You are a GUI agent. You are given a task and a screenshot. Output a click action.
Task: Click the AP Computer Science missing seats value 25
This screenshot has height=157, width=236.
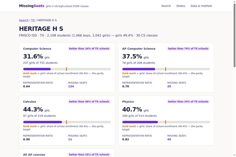[x=169, y=86]
